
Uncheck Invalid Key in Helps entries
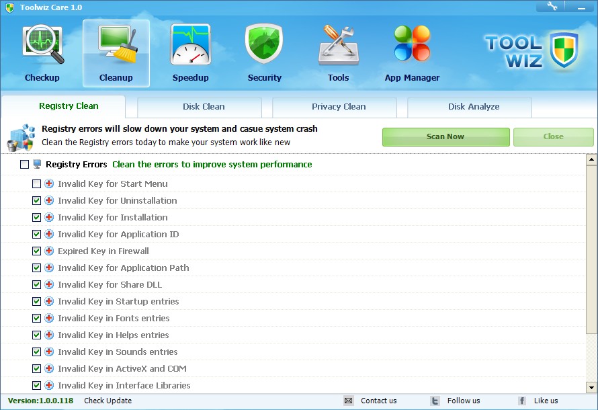tap(36, 335)
